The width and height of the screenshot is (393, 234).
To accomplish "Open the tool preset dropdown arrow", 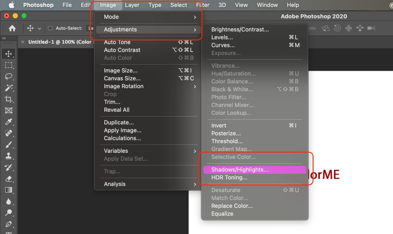I will click(39, 28).
